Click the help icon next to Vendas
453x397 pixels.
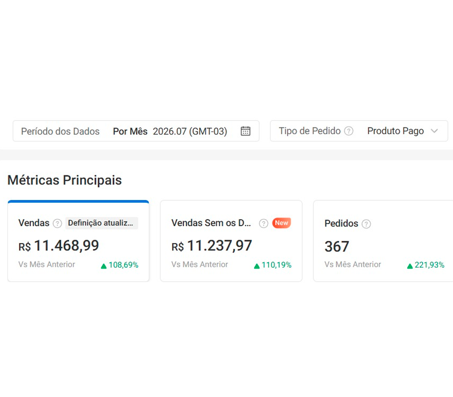pos(57,224)
